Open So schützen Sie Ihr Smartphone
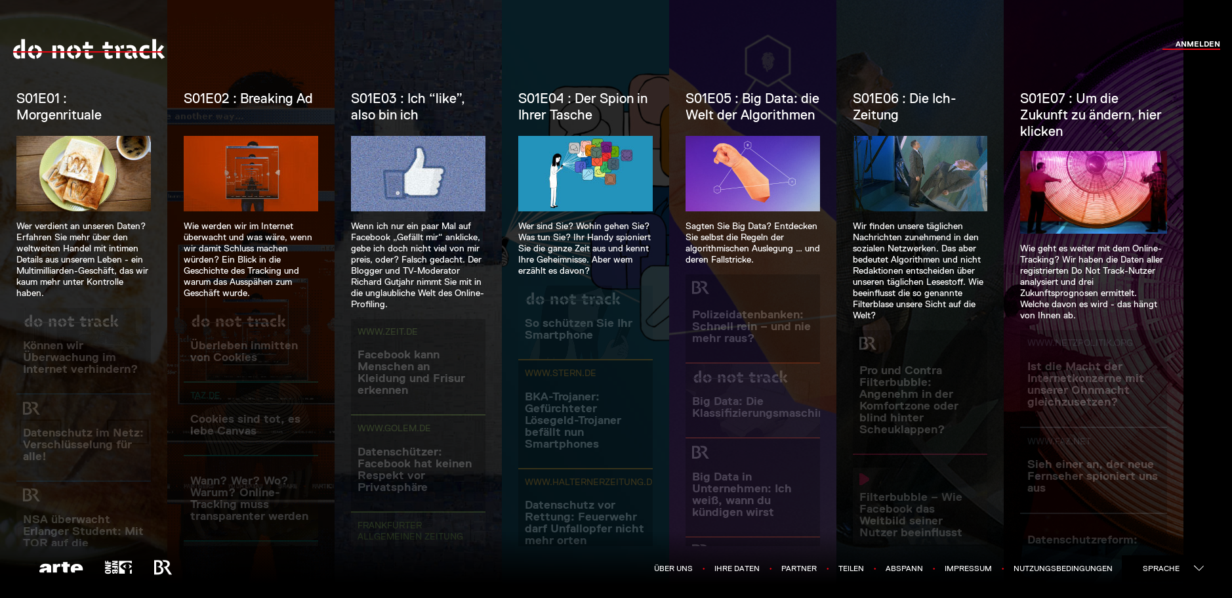 pyautogui.click(x=579, y=329)
